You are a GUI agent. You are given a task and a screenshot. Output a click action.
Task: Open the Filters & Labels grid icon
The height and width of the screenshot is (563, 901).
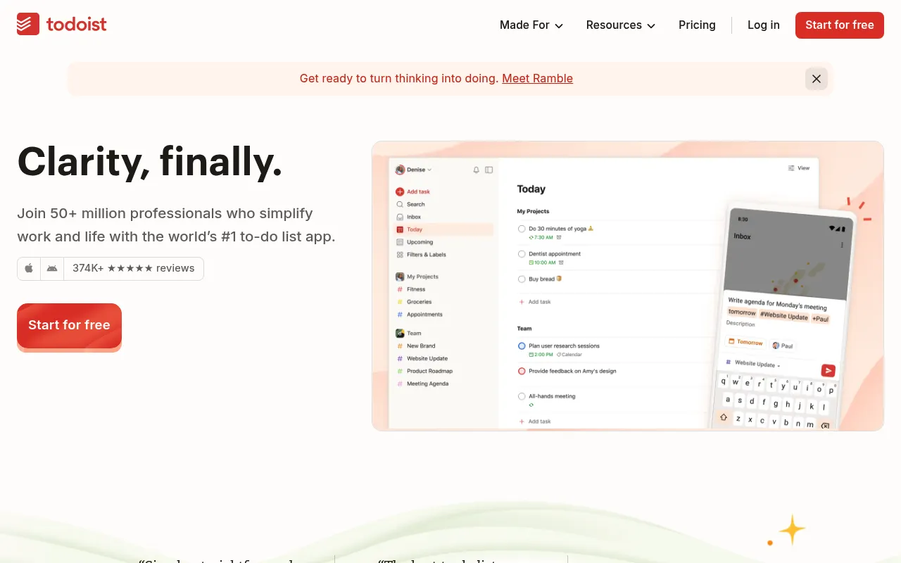400,255
